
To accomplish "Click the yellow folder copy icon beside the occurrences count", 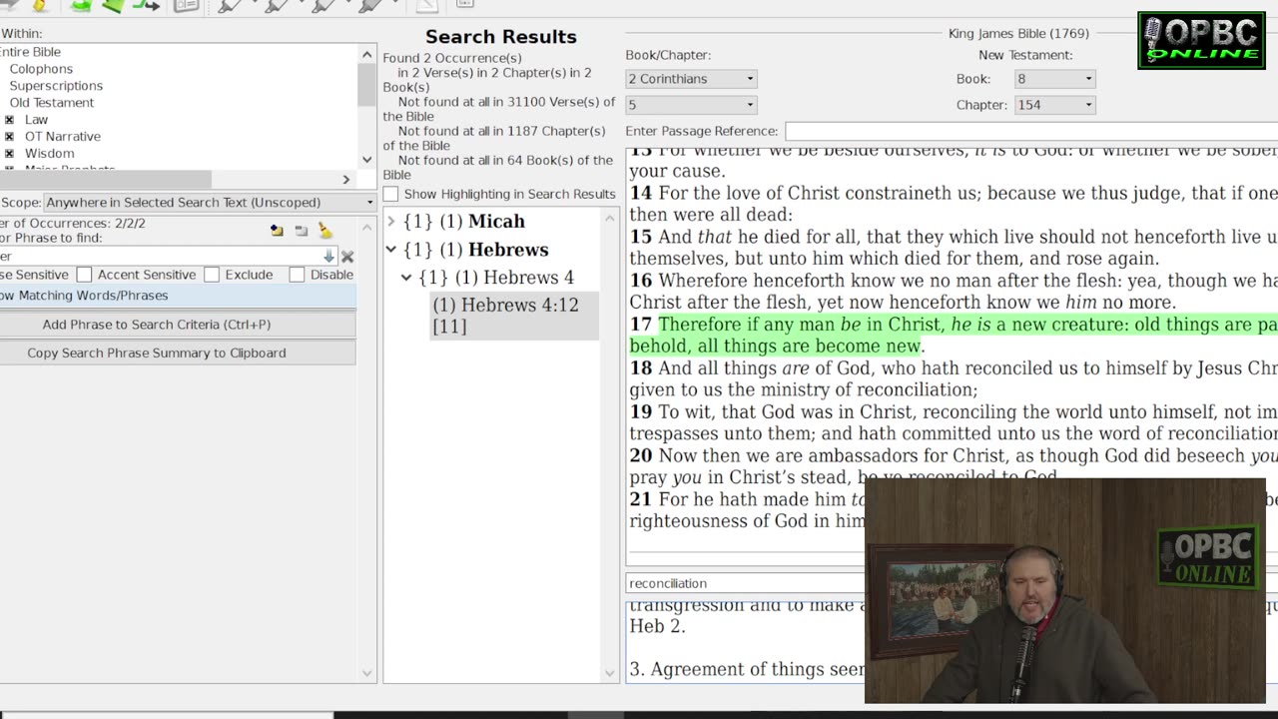I will [277, 231].
